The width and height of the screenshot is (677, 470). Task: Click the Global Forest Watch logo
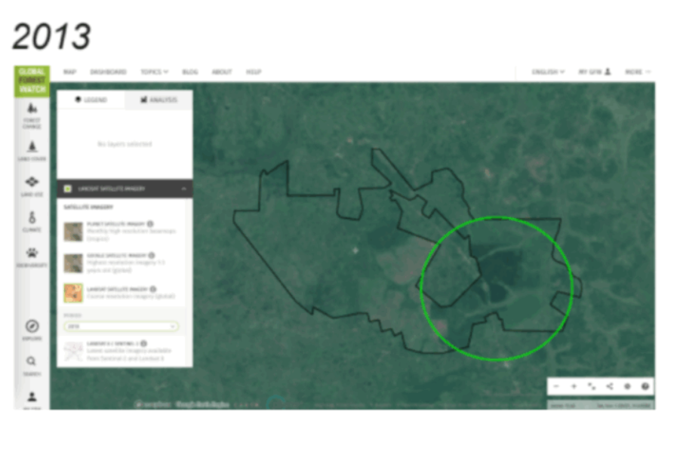pyautogui.click(x=32, y=81)
